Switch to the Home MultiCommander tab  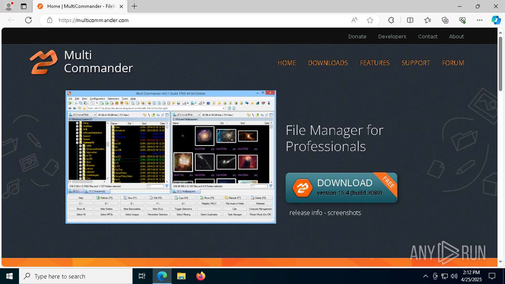80,6
